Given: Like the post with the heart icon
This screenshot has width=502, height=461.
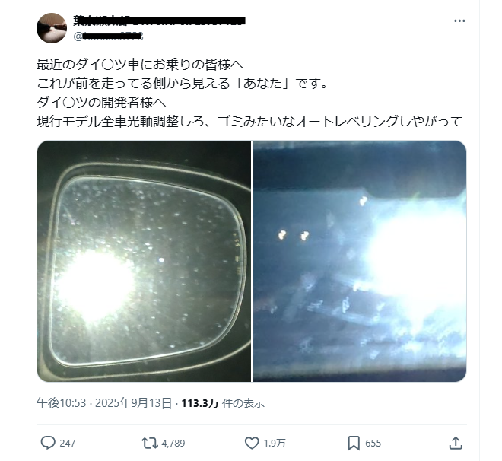Looking at the screenshot, I should 252,443.
